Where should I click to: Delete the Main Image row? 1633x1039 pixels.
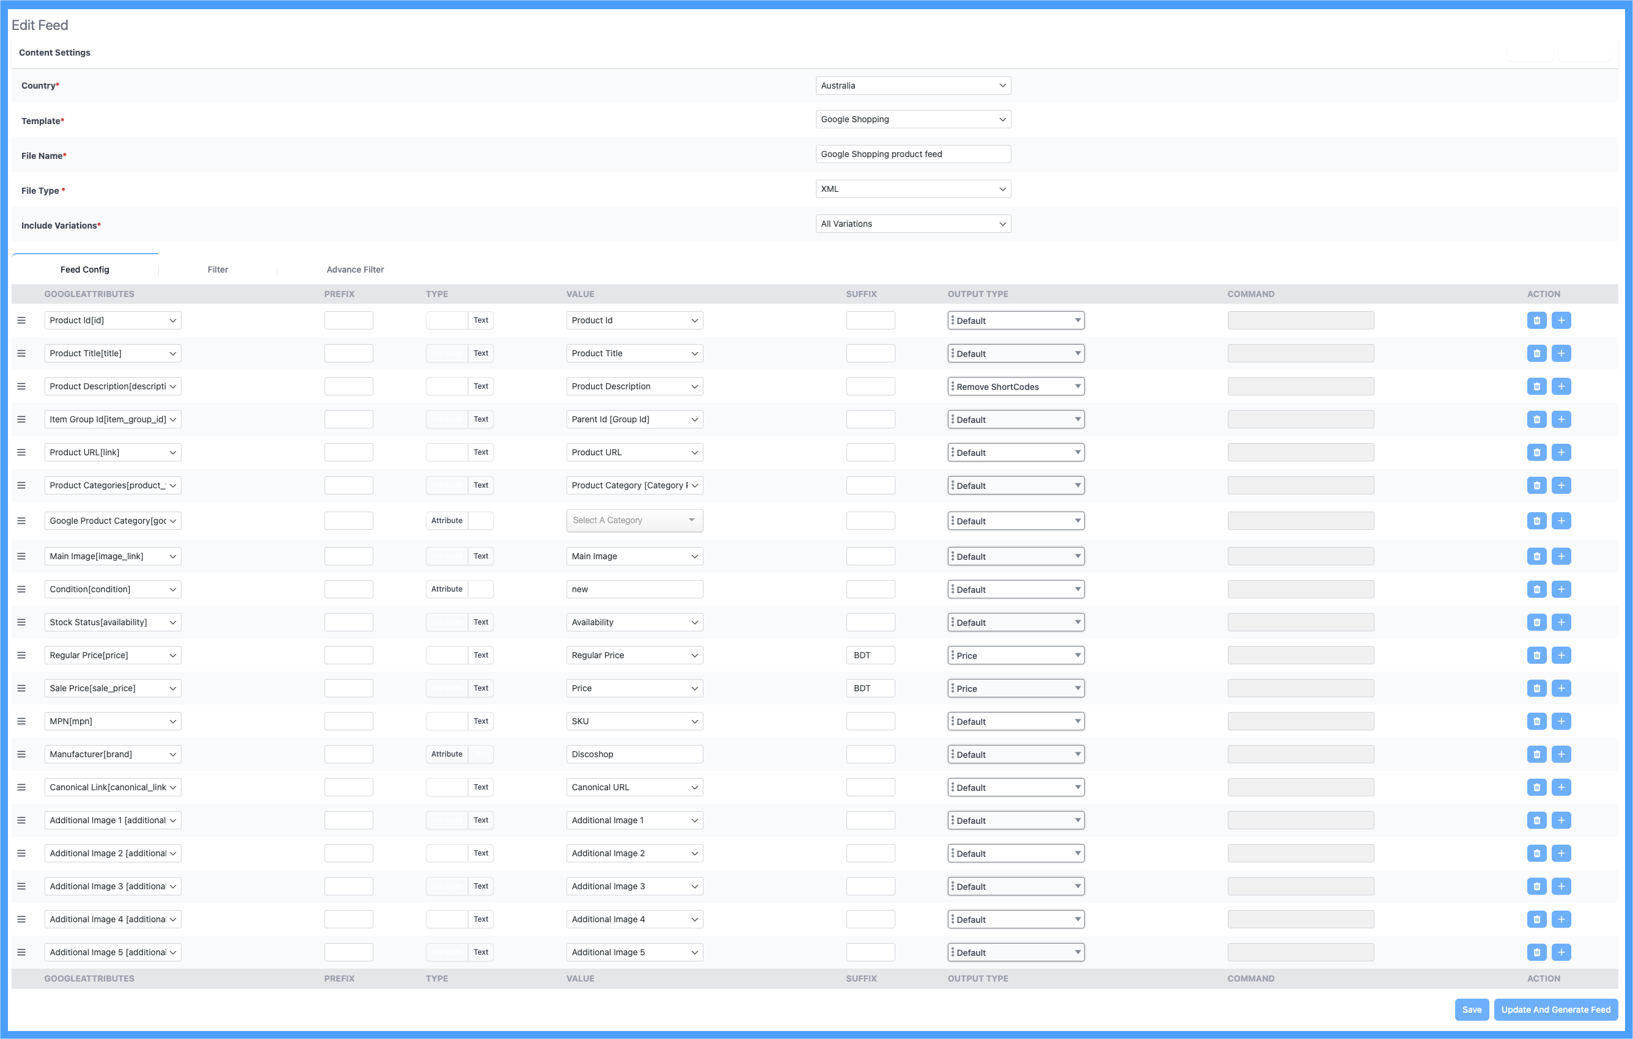click(x=1536, y=556)
